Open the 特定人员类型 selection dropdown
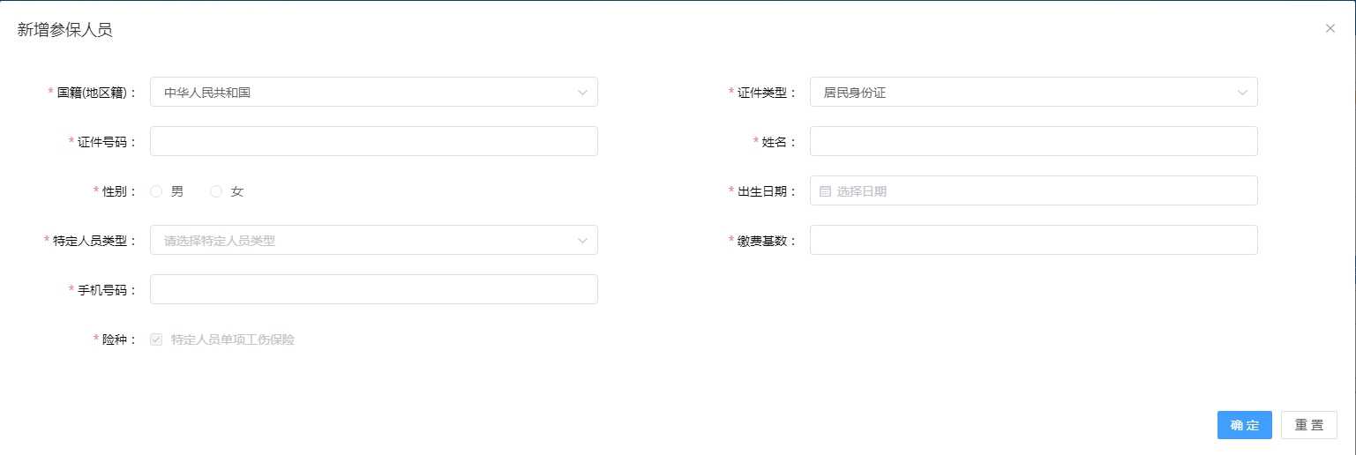1356x455 pixels. tap(373, 240)
